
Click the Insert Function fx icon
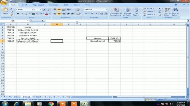tap(43, 21)
